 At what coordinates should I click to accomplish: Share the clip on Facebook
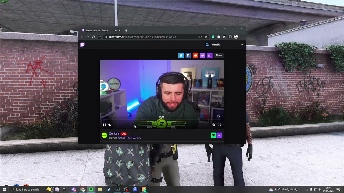point(188,55)
